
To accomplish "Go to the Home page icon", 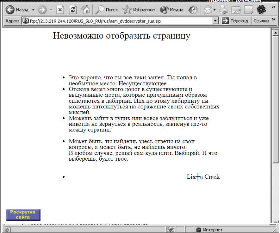I will pos(85,10).
